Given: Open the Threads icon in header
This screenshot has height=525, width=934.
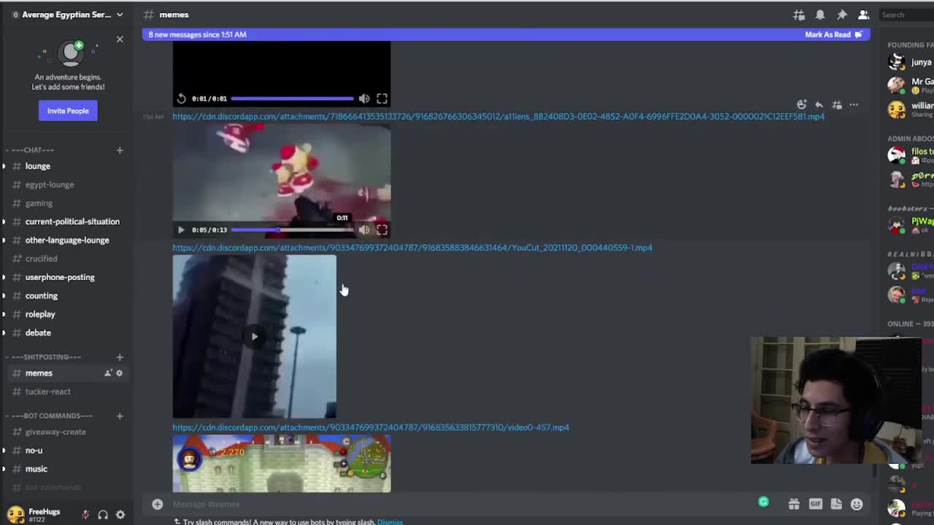Looking at the screenshot, I should [799, 15].
